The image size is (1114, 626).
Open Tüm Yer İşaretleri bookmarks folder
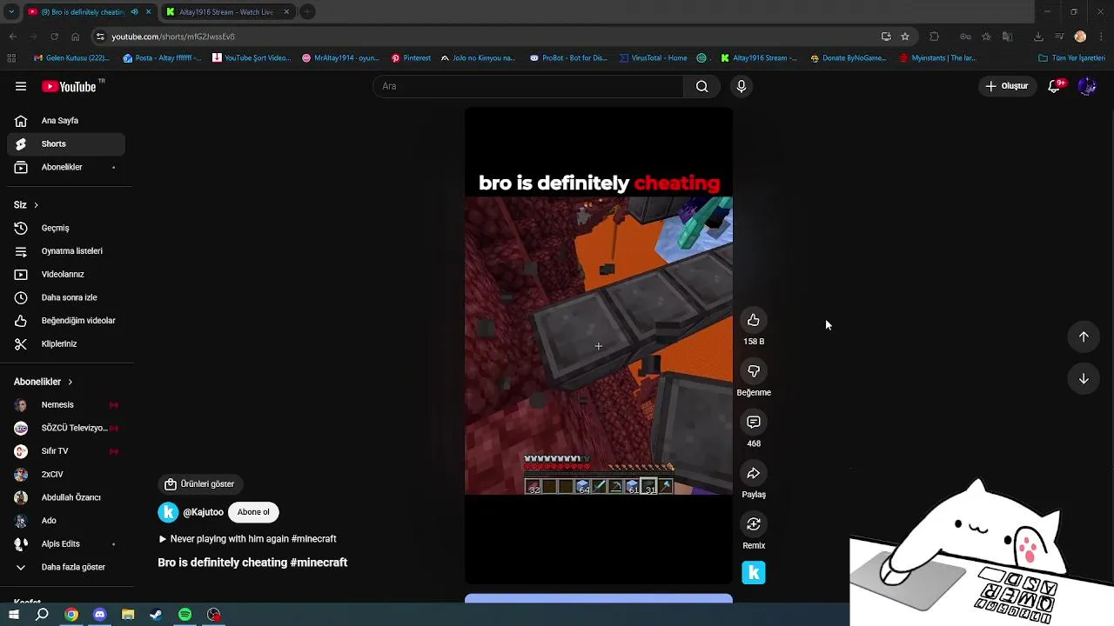click(1071, 58)
